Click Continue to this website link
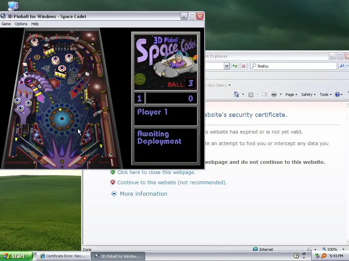349x261 pixels. (172, 182)
